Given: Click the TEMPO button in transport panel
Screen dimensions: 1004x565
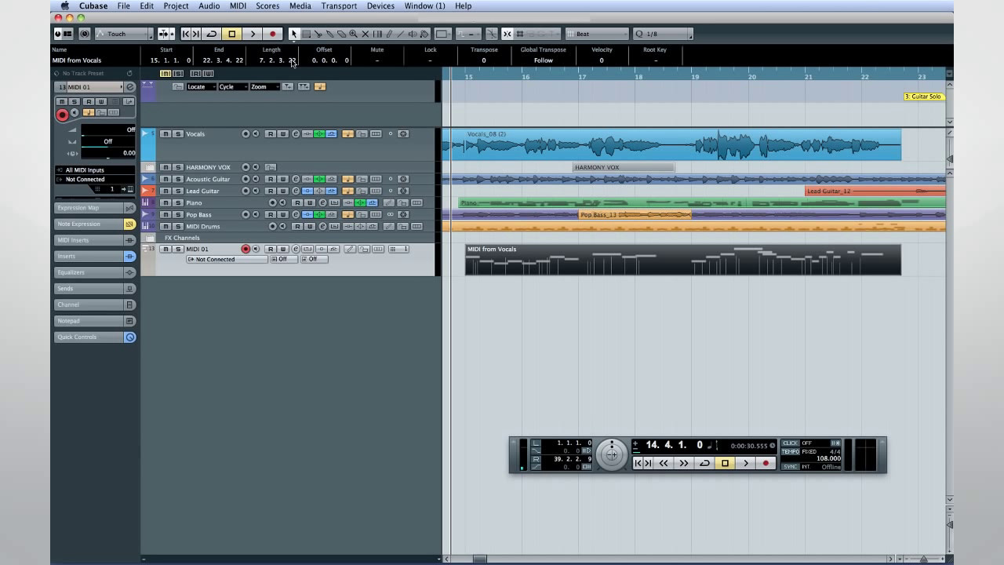Looking at the screenshot, I should [x=790, y=452].
